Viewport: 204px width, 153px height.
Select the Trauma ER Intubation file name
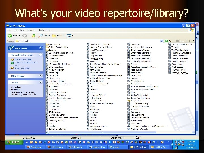181,53
